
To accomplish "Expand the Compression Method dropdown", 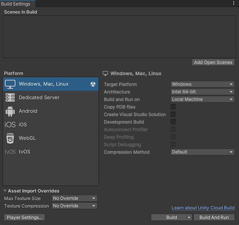I will [202, 152].
